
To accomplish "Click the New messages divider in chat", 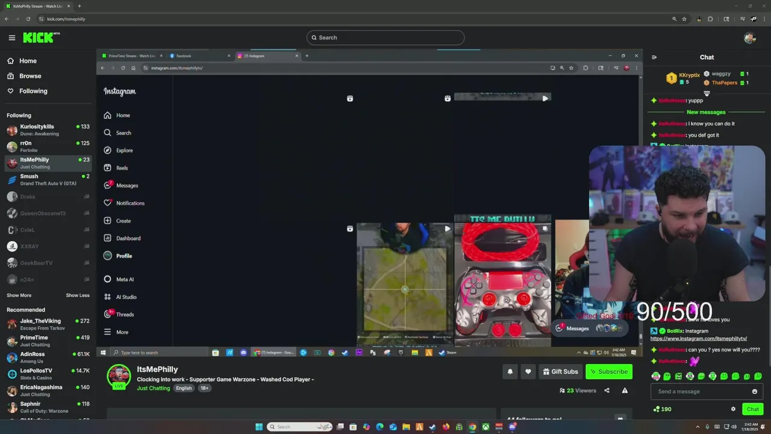I will (x=706, y=112).
